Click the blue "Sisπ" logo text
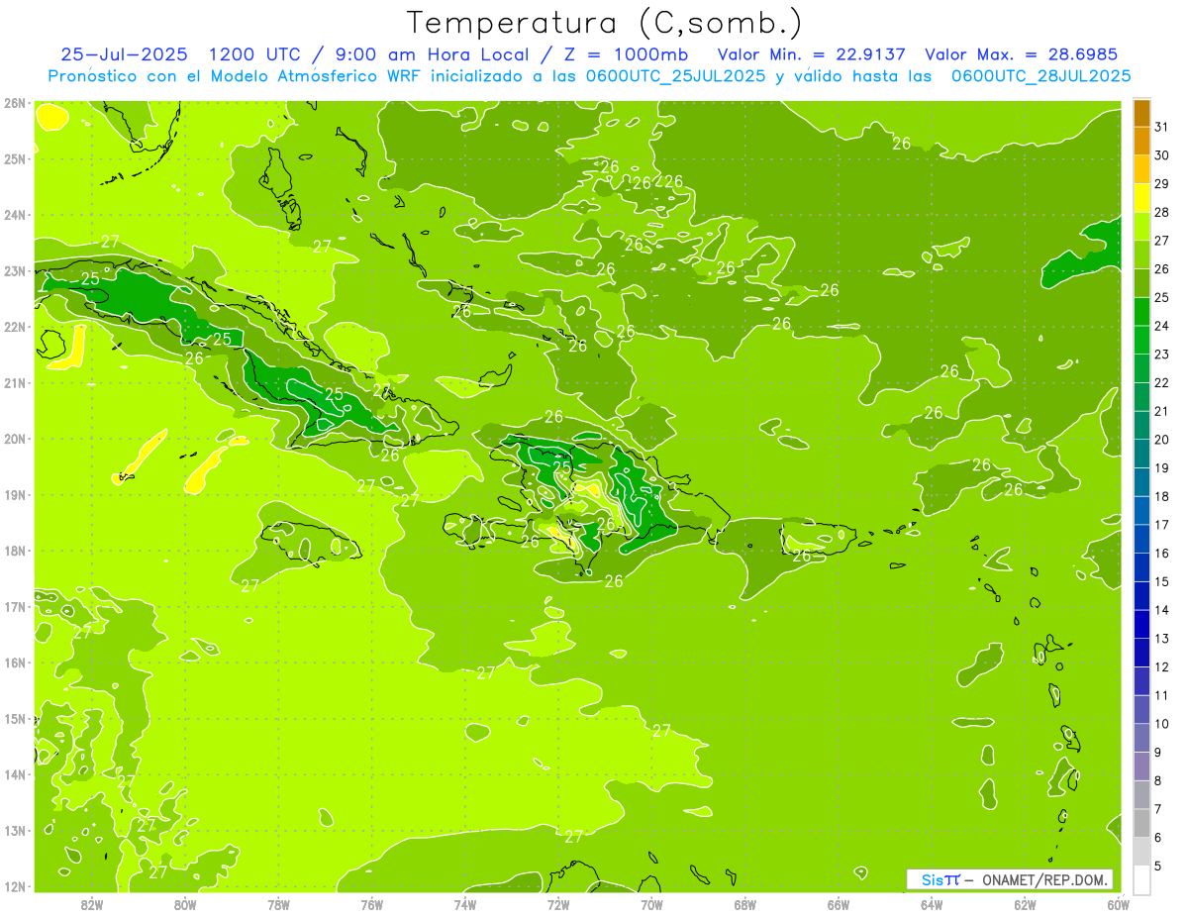The image size is (1188, 918). [940, 879]
